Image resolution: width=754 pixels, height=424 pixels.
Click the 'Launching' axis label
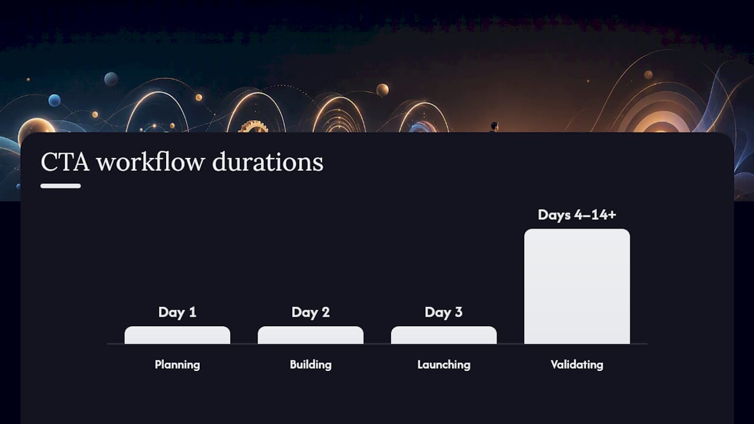pyautogui.click(x=444, y=365)
